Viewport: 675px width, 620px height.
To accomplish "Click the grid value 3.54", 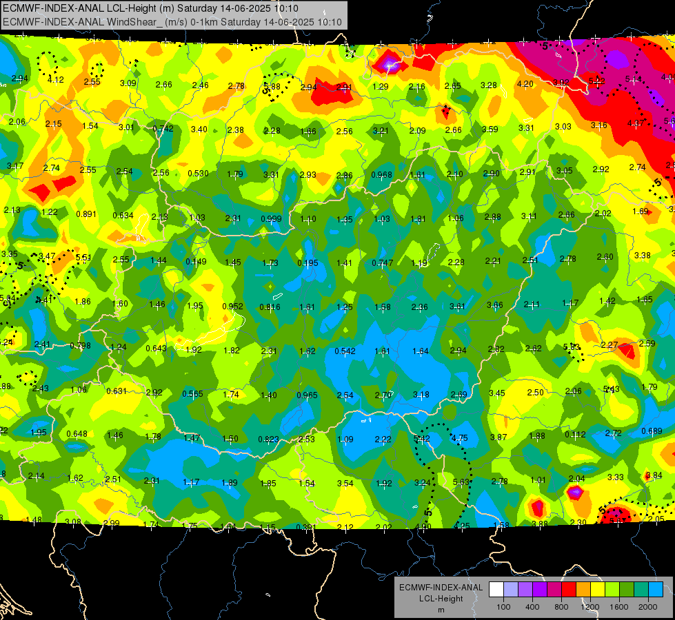I will pyautogui.click(x=345, y=483).
